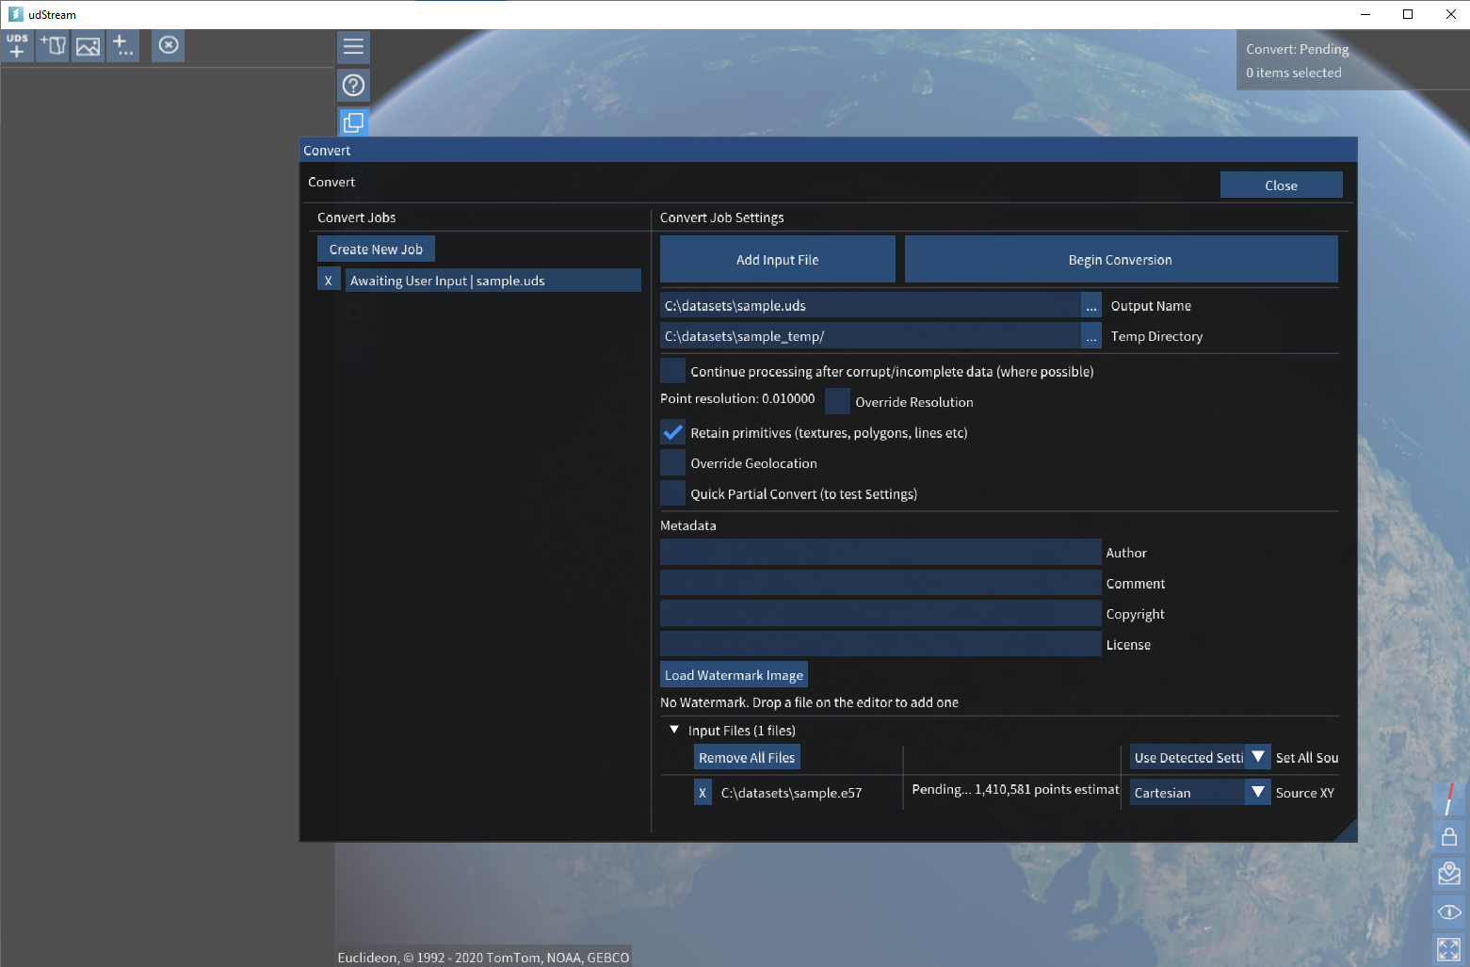Click the 0 items selected text

click(1293, 73)
